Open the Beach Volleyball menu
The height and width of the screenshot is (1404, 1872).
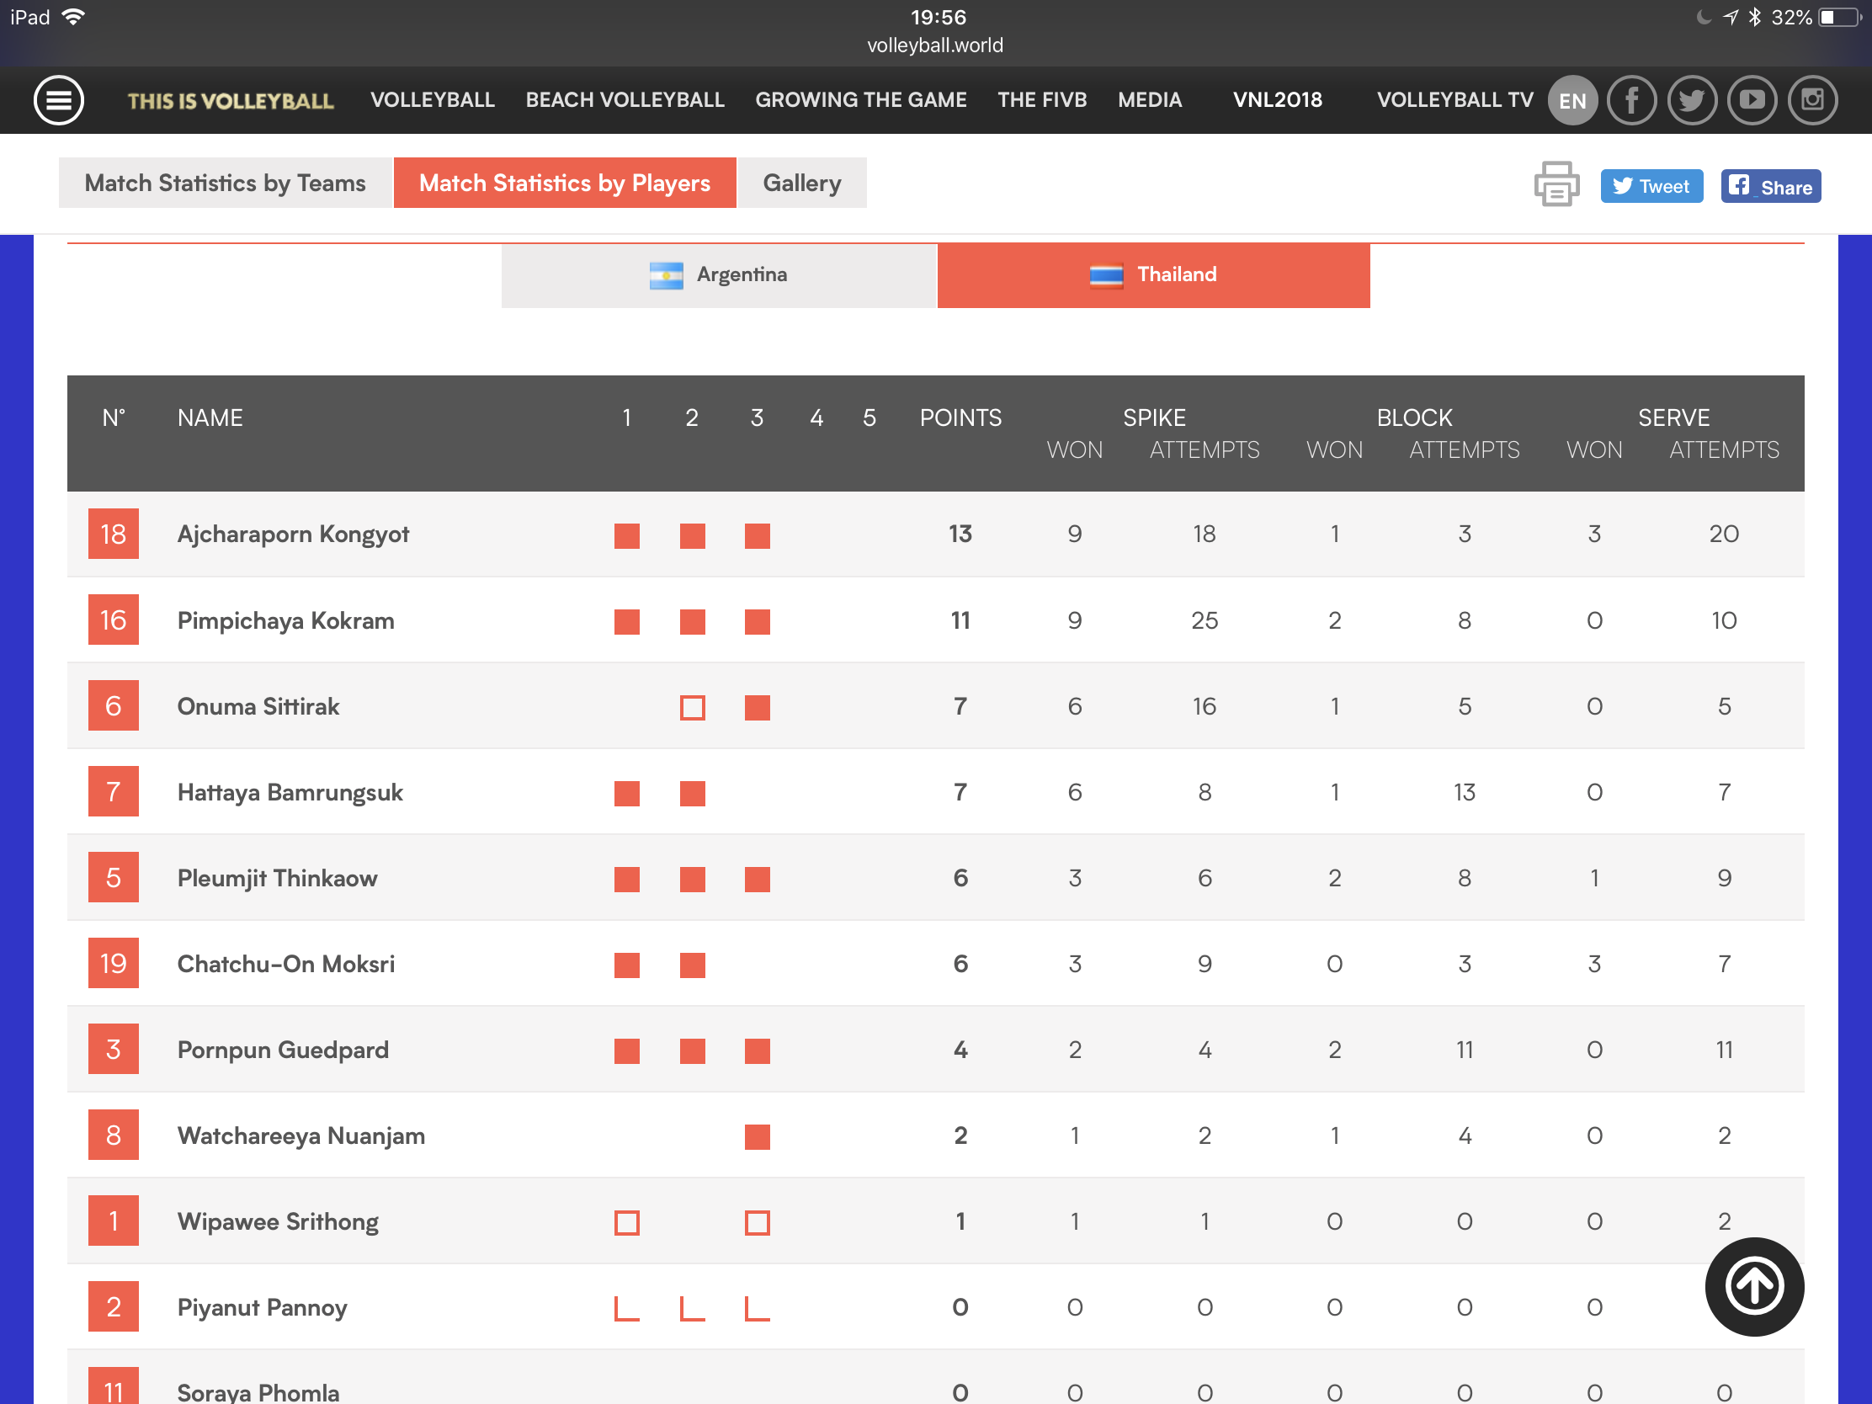[625, 100]
